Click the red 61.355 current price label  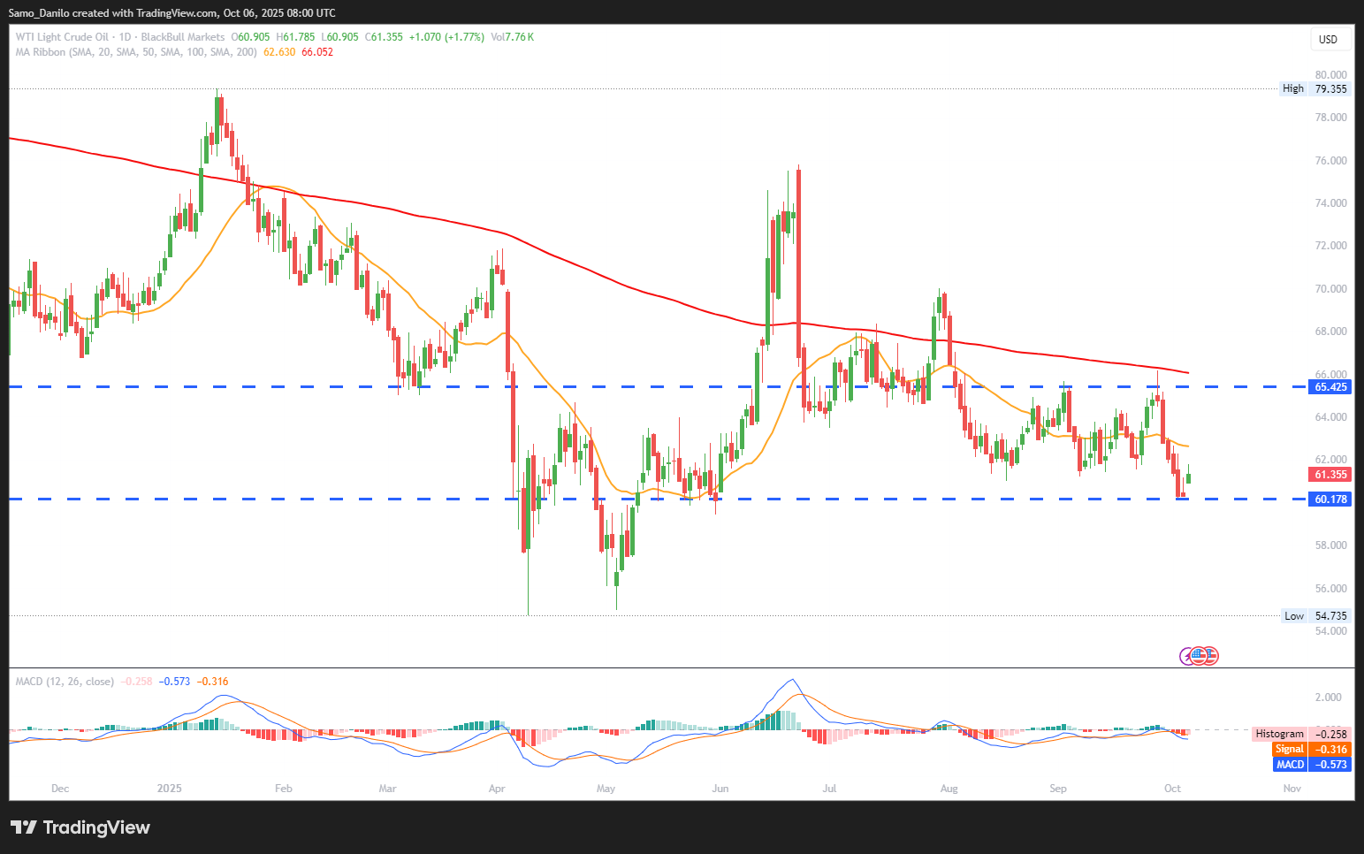(x=1330, y=475)
